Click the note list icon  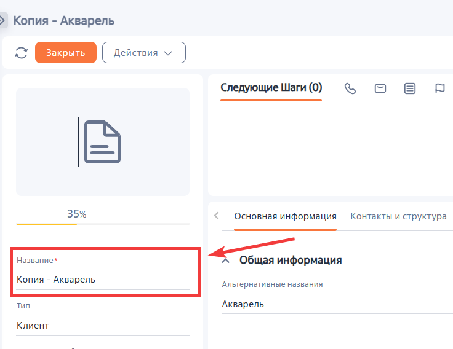click(410, 88)
